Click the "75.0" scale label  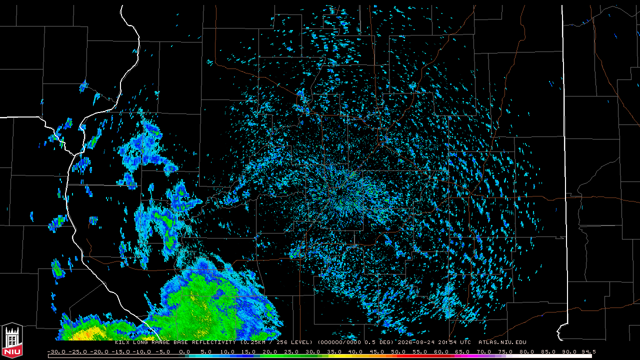coord(505,351)
